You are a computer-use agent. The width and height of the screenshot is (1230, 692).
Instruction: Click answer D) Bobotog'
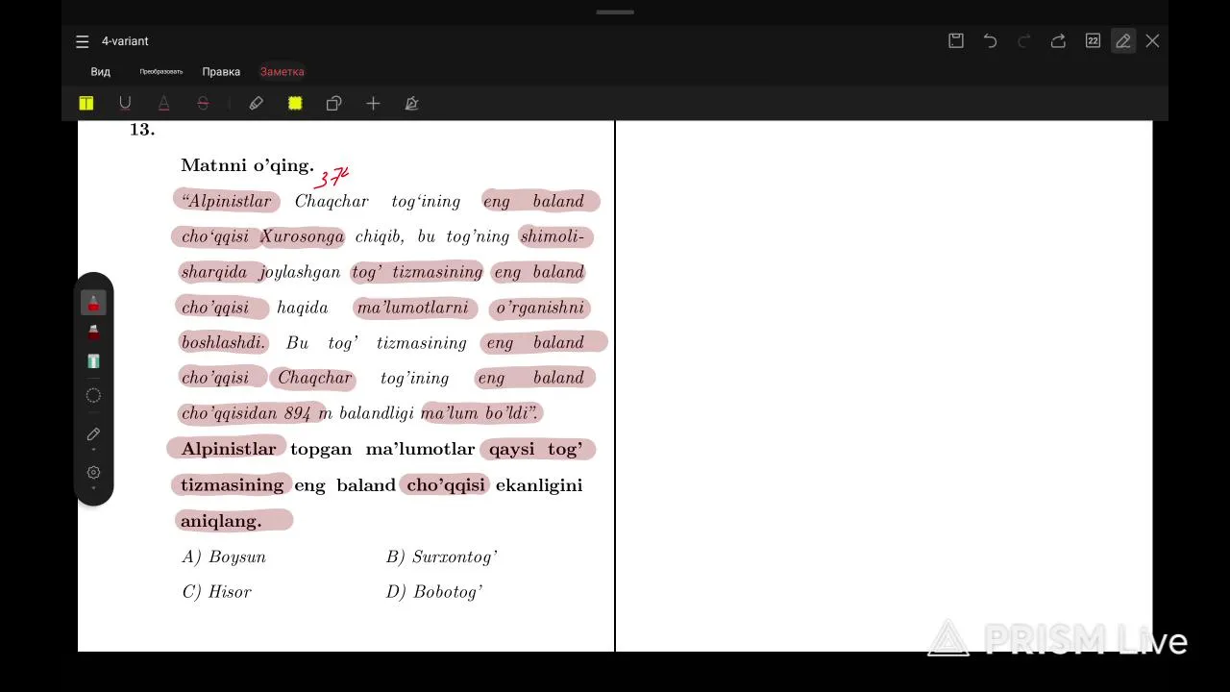434,592
